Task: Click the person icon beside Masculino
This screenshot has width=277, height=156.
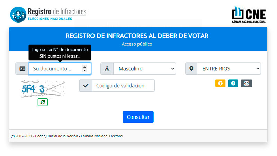Action: click(107, 69)
